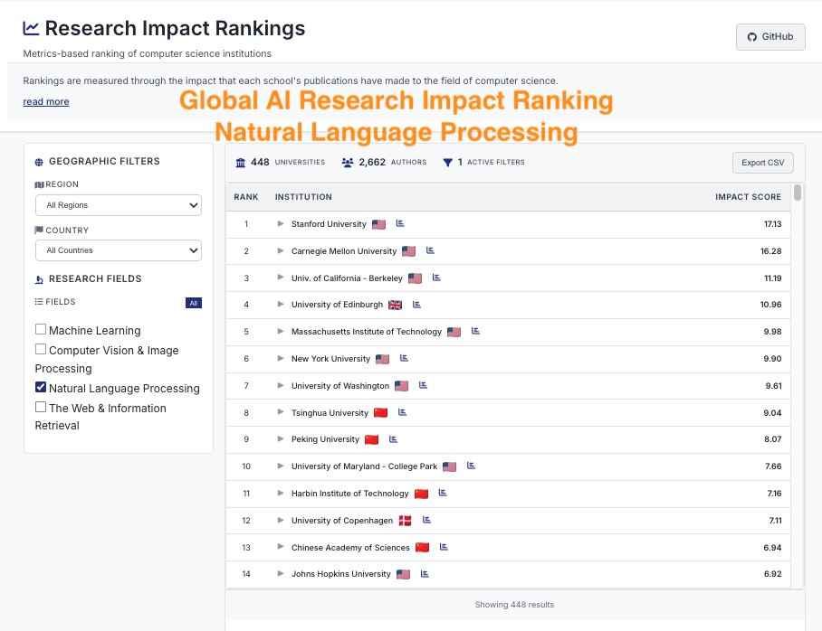Open chart icon for University of Maryland - College Park
Screen dimensions: 822x631
[x=471, y=466]
